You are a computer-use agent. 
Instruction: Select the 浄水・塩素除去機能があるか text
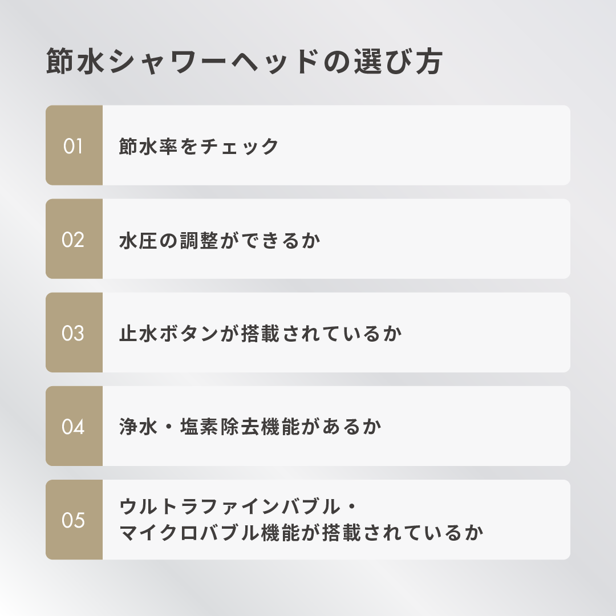[250, 427]
